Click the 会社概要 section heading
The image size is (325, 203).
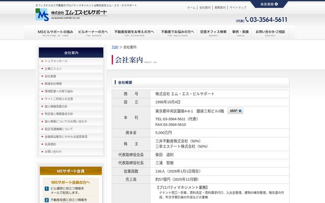(125, 82)
